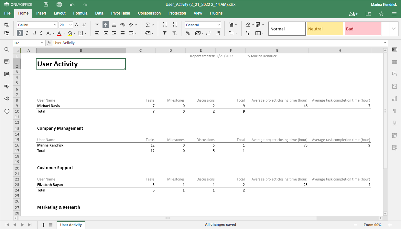Viewport: 401px width, 229px height.
Task: Toggle strikethrough formatting
Action: pos(41,33)
